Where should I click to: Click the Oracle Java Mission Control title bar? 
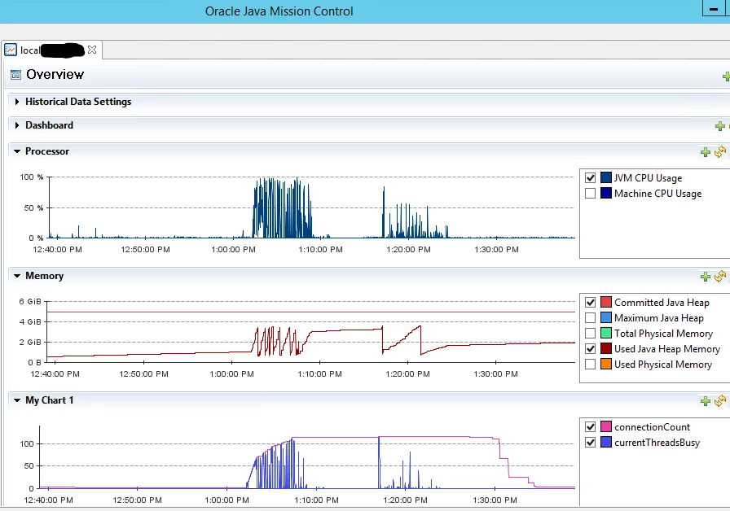(279, 11)
